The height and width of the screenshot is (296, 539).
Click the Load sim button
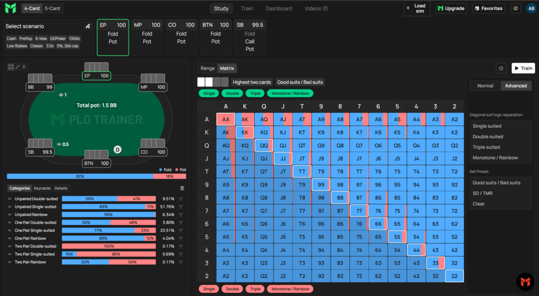point(417,8)
